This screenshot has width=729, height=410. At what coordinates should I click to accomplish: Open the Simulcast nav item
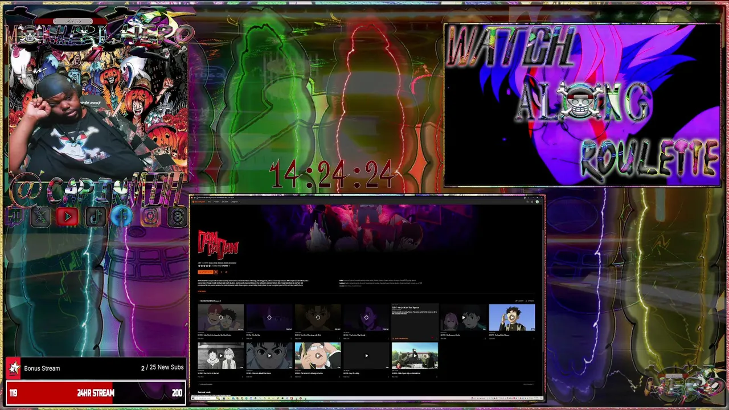click(224, 202)
